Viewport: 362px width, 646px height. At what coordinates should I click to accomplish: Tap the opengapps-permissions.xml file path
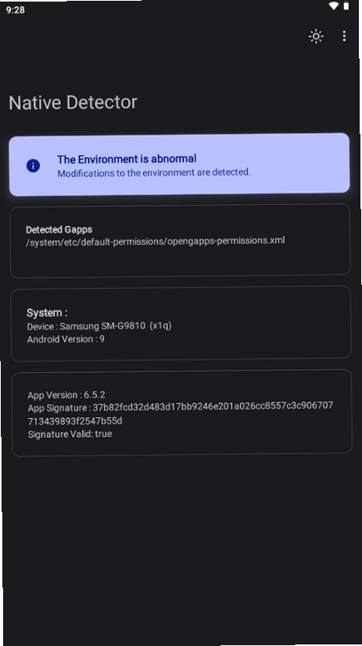(x=156, y=241)
